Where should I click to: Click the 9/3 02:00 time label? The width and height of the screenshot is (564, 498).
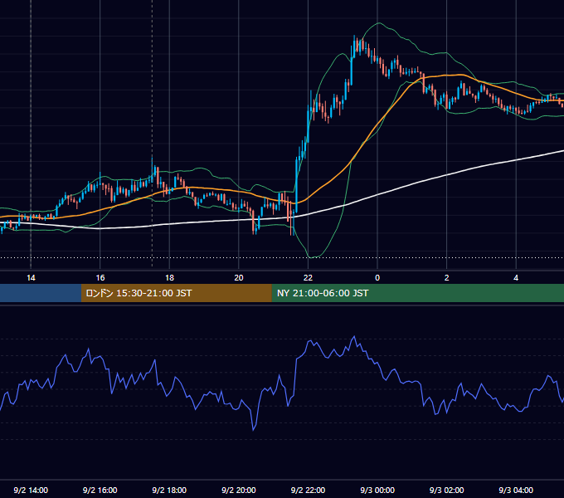coord(446,490)
